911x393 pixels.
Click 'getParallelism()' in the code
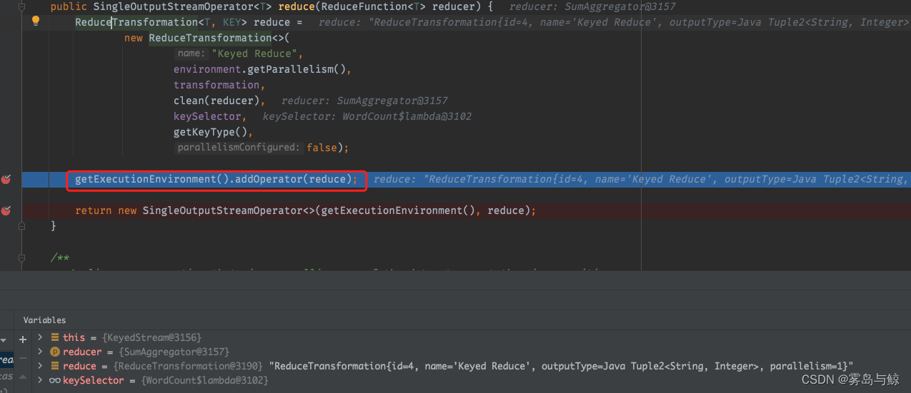297,69
